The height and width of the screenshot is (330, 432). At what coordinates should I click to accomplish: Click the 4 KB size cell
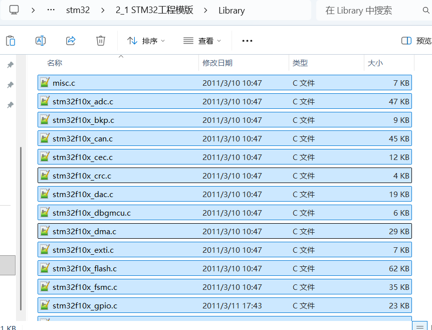(x=401, y=176)
